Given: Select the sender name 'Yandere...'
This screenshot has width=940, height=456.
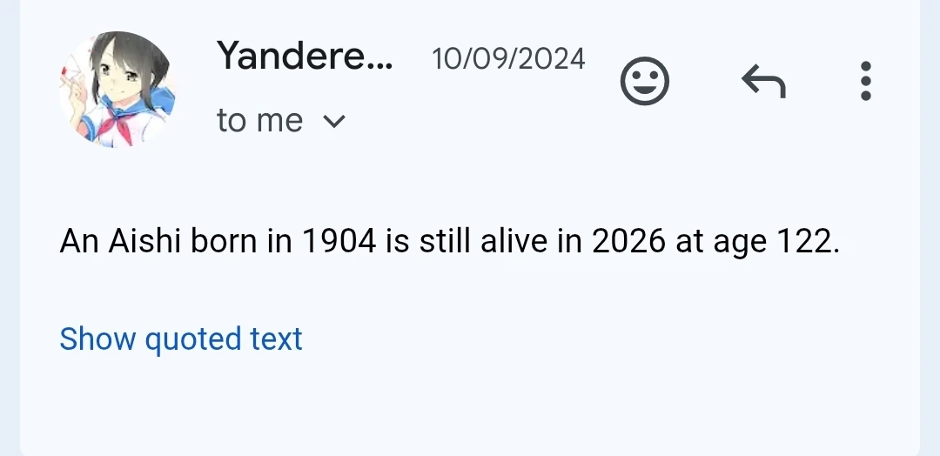Looking at the screenshot, I should pos(305,56).
